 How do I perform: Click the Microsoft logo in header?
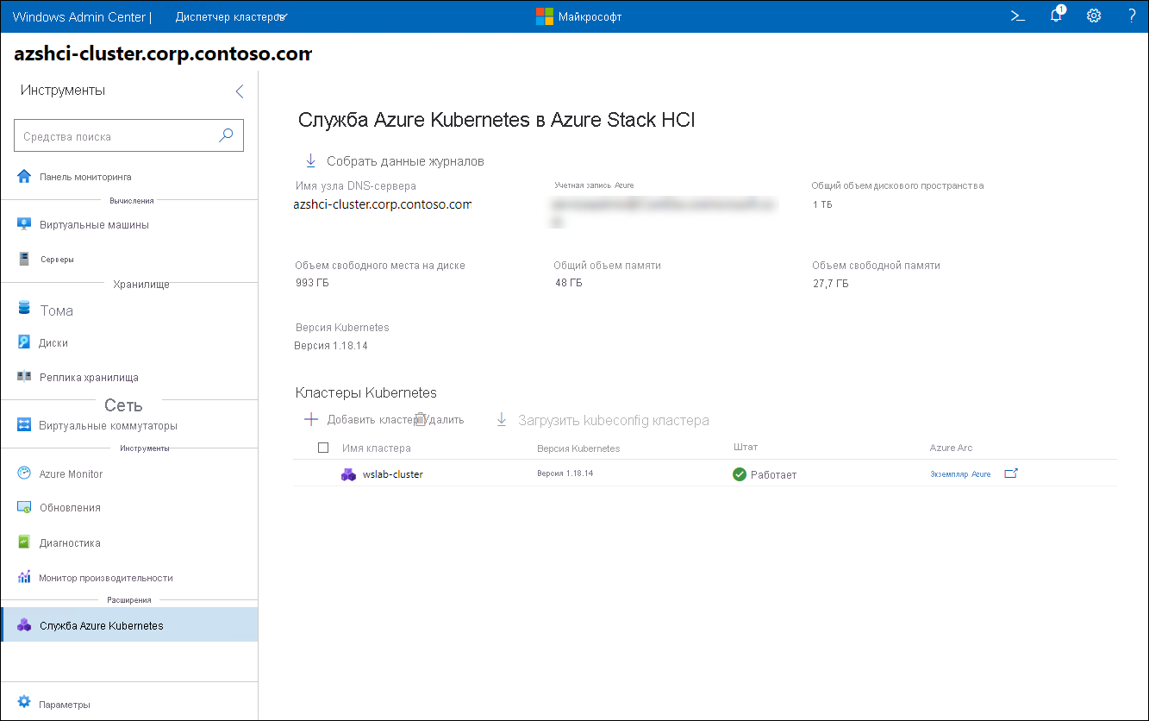pos(545,16)
